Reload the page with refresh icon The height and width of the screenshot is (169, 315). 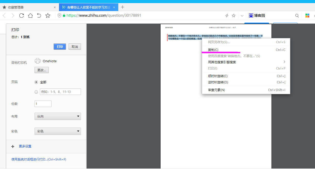[x=22, y=16]
